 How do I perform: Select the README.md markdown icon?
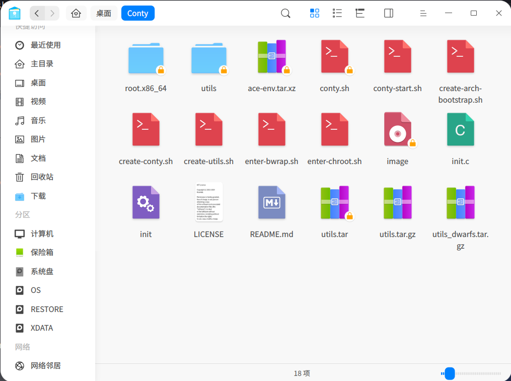[x=272, y=202]
